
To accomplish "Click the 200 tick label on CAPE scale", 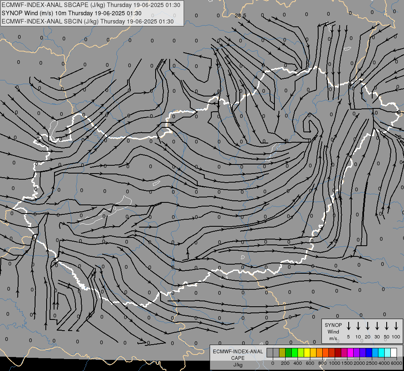I will [x=285, y=363].
